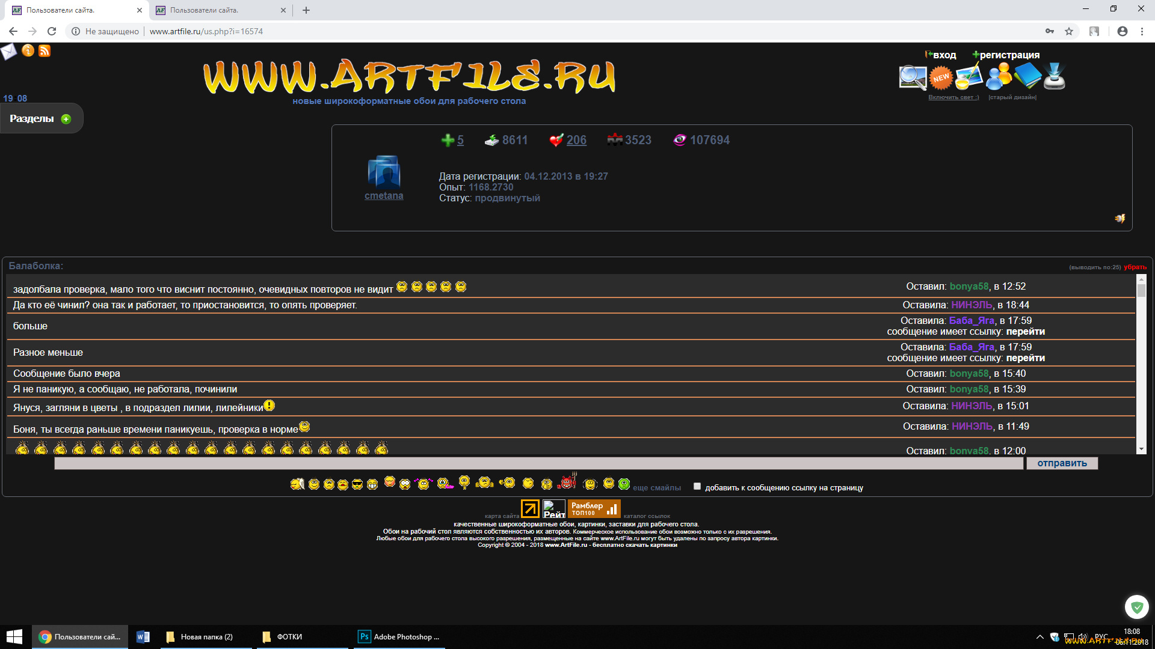Insert the sunglasses smiley emoticon

coord(357,484)
